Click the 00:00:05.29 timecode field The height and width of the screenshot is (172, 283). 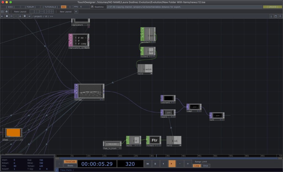[97, 164]
